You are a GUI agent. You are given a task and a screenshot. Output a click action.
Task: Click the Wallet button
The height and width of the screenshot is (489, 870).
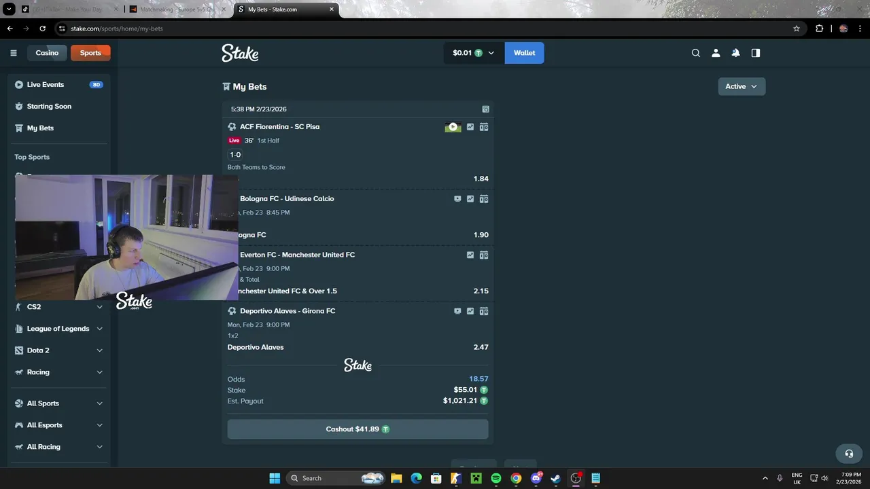tap(524, 53)
